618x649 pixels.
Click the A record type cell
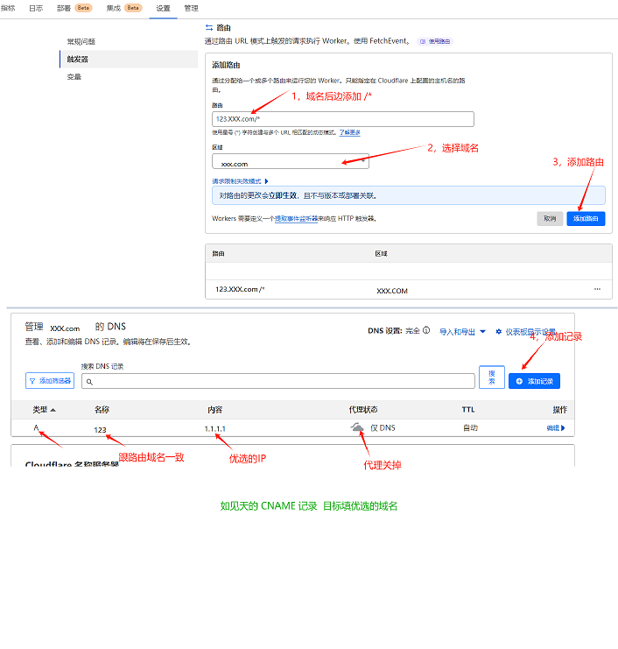pos(36,427)
